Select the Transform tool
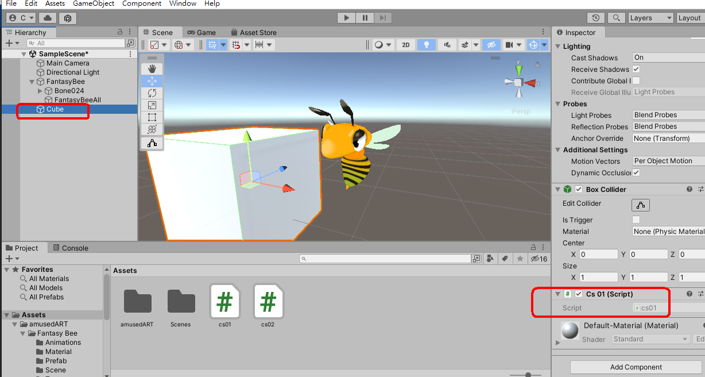The width and height of the screenshot is (705, 377). (x=152, y=129)
